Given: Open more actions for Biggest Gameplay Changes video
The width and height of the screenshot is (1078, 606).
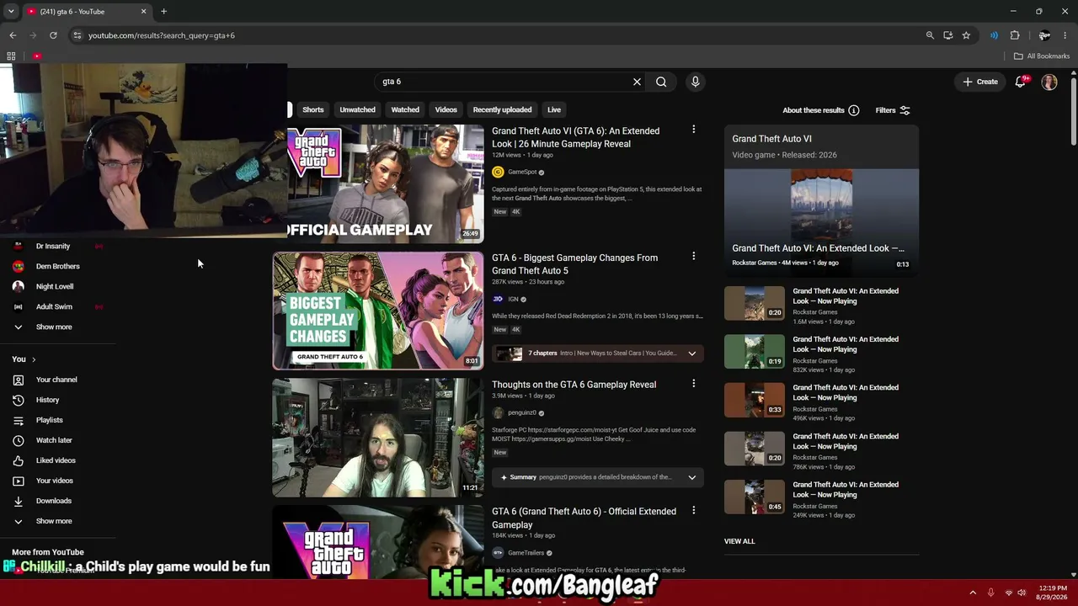Looking at the screenshot, I should click(x=693, y=257).
